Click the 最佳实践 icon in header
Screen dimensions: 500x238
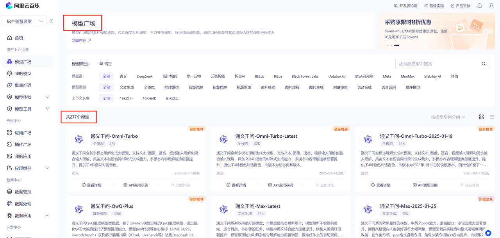point(426,6)
